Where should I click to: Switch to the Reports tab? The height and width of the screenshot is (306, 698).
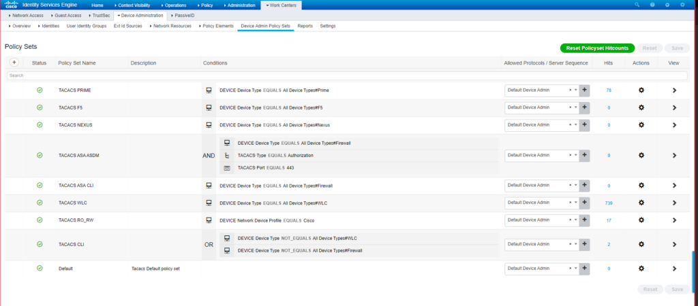(x=305, y=26)
